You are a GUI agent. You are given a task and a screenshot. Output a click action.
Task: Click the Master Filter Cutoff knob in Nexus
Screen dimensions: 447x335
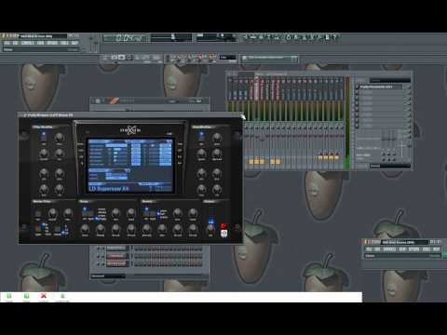click(x=52, y=213)
